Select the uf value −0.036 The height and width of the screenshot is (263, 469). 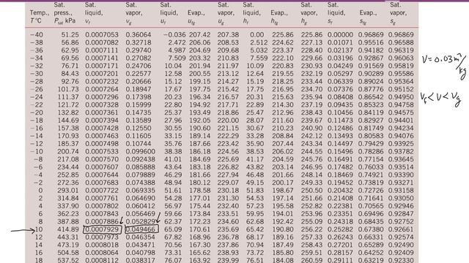174,35
